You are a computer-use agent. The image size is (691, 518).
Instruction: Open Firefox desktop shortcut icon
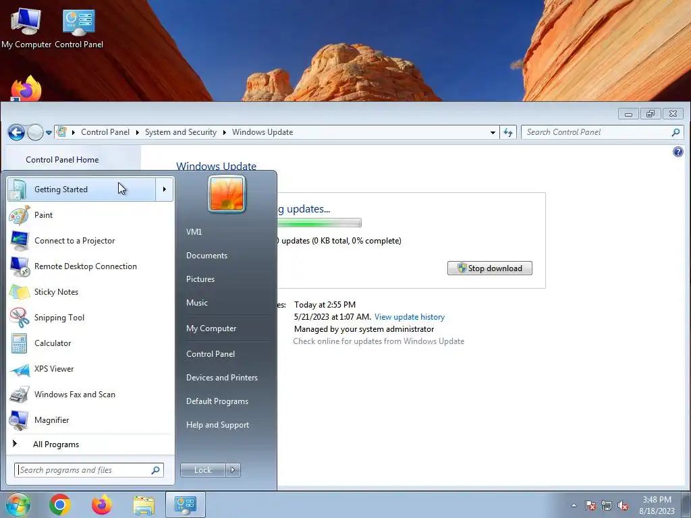coord(26,88)
